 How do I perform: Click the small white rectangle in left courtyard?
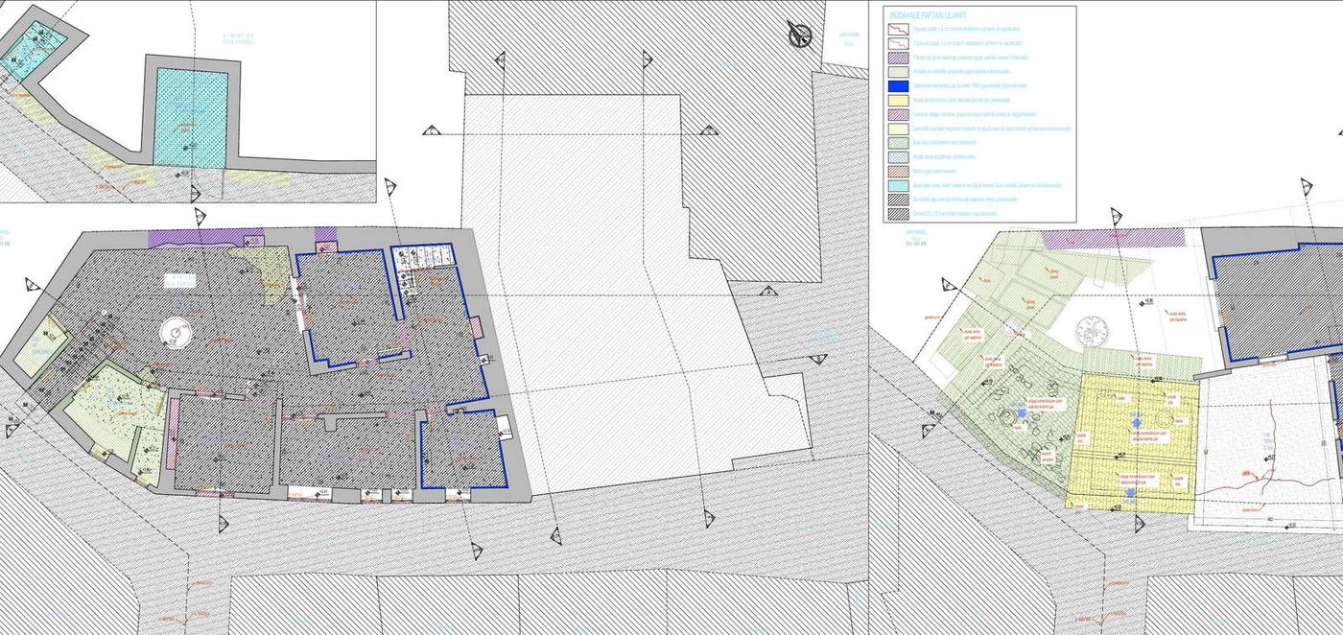pos(179,281)
